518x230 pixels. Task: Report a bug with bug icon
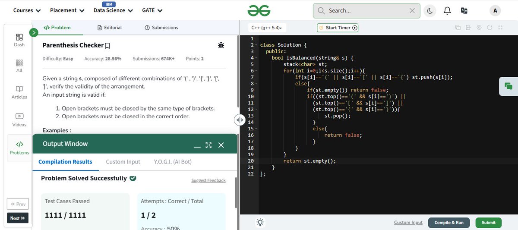click(221, 45)
